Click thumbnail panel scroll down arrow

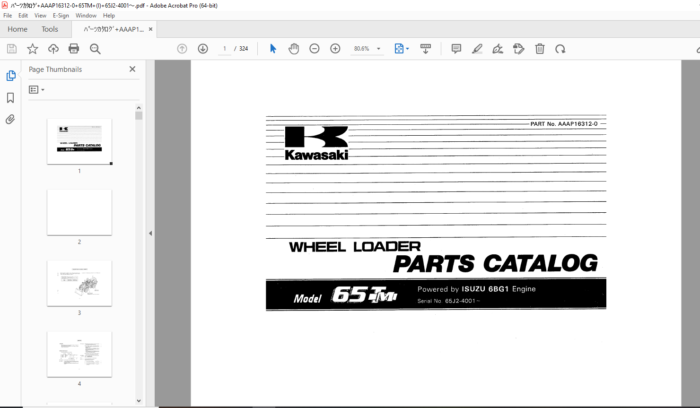[139, 400]
